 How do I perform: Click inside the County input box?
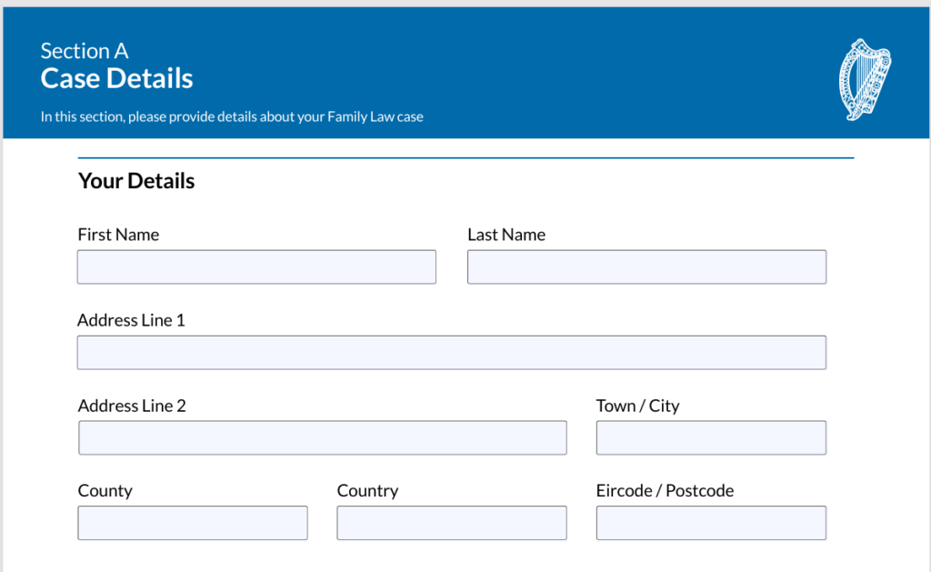click(193, 524)
